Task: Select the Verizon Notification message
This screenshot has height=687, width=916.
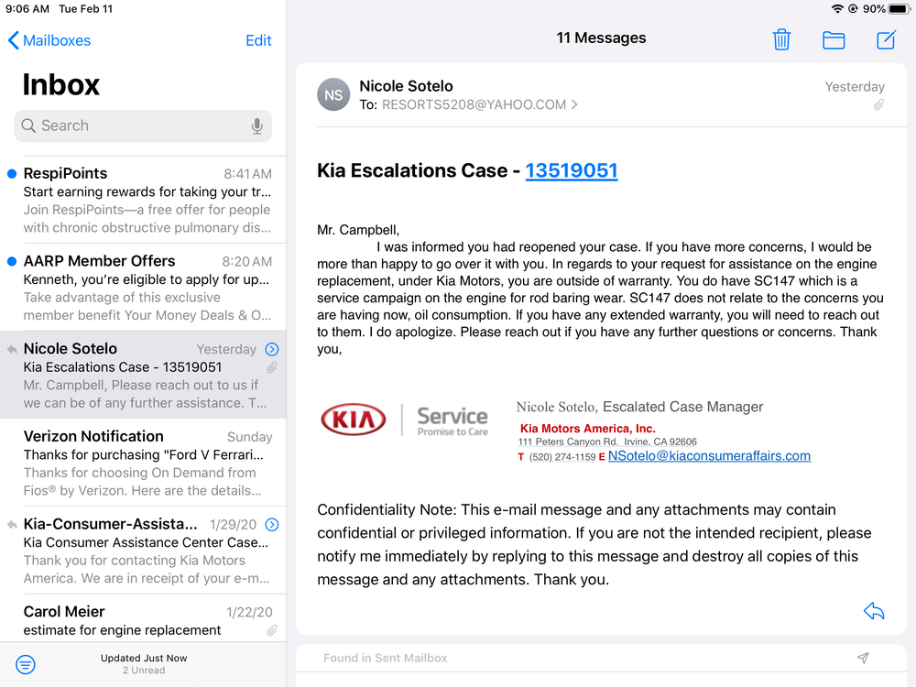Action: (147, 463)
